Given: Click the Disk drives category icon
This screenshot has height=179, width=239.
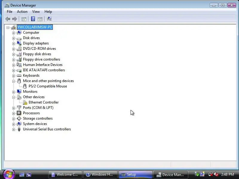Looking at the screenshot, I should point(19,38).
